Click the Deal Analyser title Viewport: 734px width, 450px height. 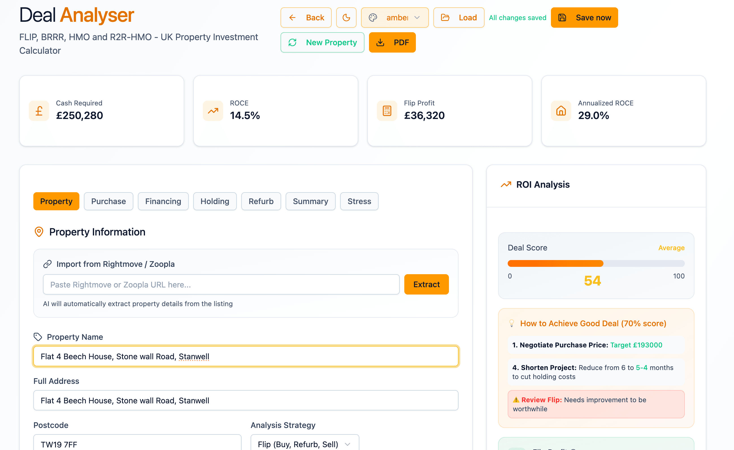pos(77,15)
